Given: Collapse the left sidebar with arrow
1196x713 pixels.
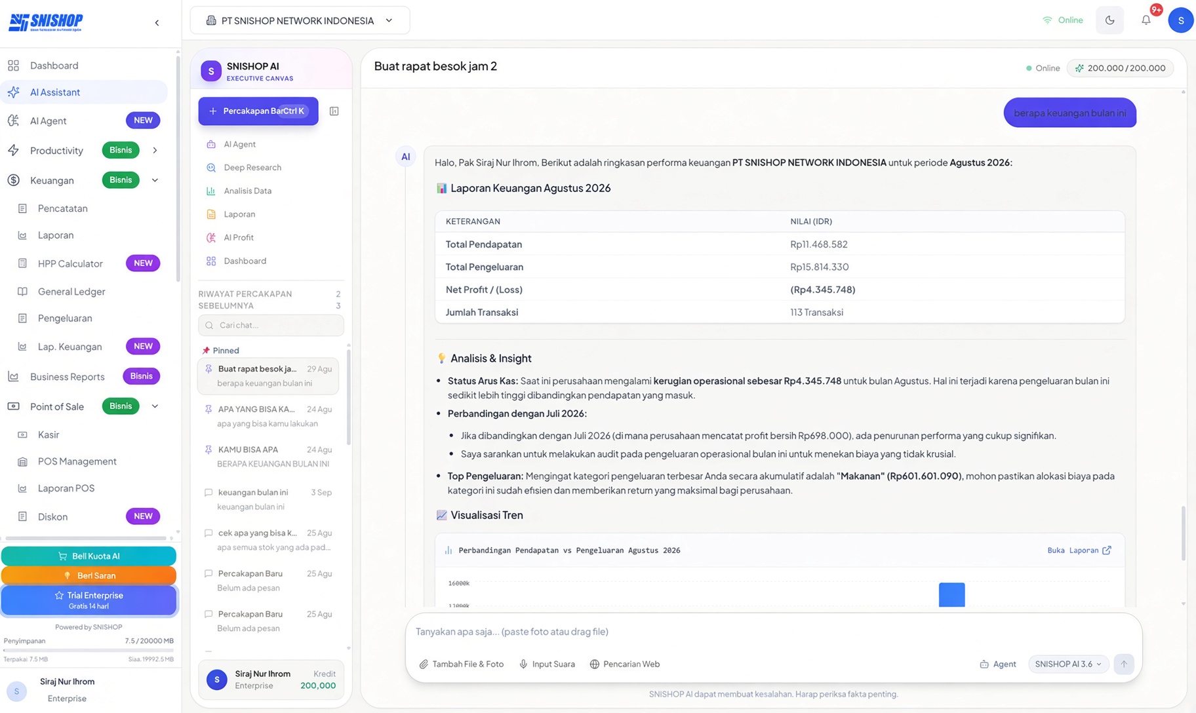Looking at the screenshot, I should (157, 23).
